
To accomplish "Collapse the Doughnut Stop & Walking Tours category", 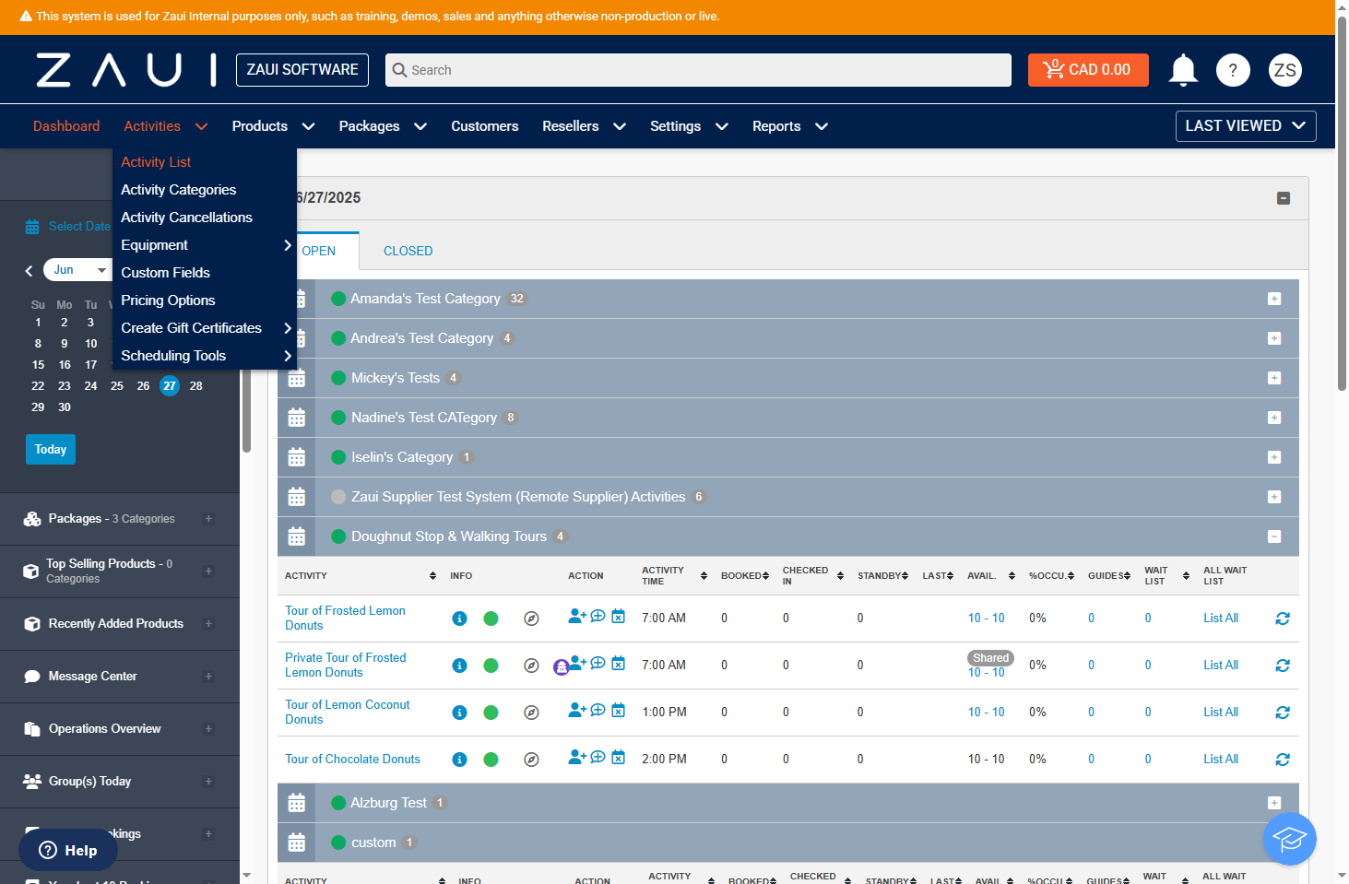I will (x=1274, y=536).
